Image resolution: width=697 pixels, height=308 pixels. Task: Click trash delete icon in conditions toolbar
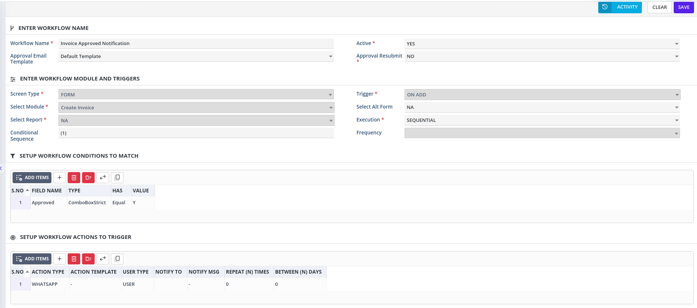point(74,178)
